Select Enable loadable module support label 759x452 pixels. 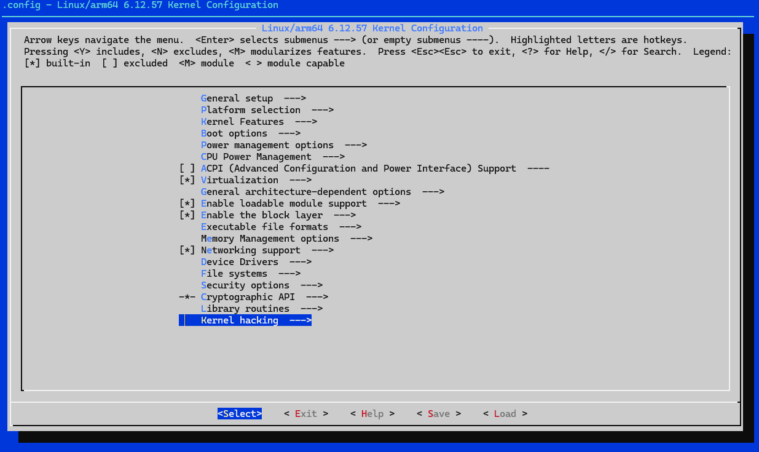point(284,204)
